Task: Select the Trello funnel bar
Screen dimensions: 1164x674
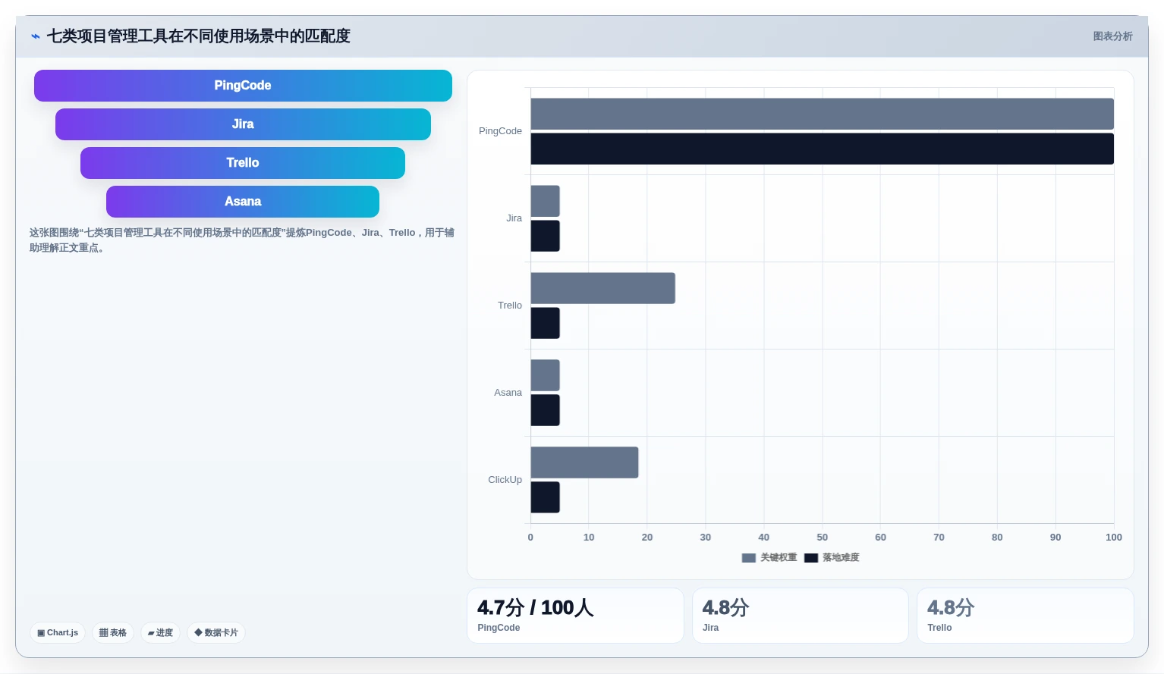Action: 243,163
